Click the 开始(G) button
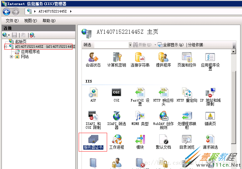 pyautogui.click(x=142, y=45)
